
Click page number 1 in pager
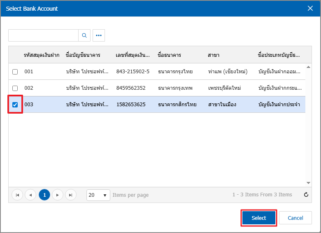point(44,195)
